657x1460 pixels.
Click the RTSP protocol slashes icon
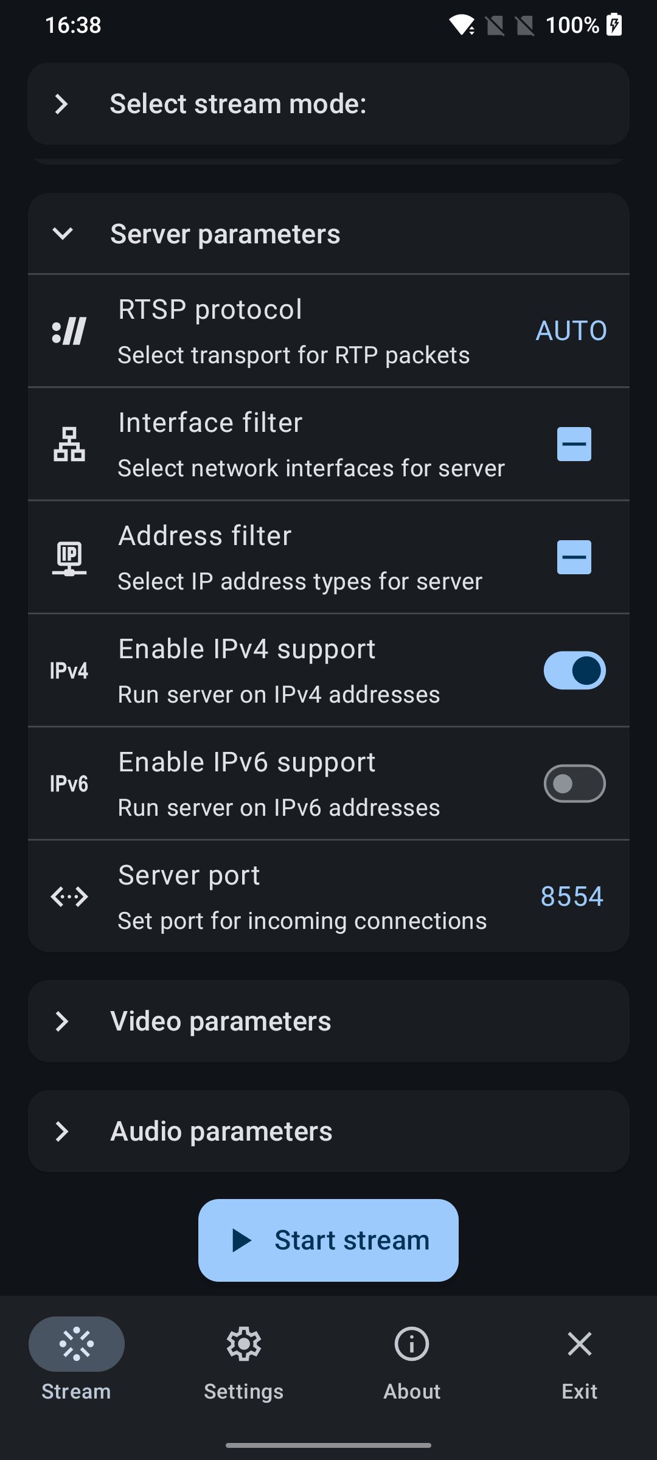click(69, 331)
